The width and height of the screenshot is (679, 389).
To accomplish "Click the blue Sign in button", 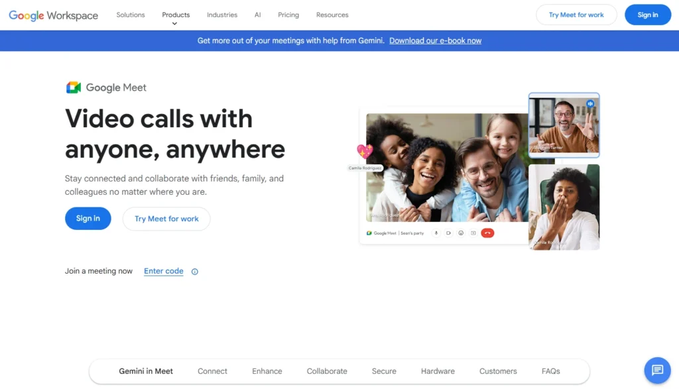I will (x=88, y=219).
